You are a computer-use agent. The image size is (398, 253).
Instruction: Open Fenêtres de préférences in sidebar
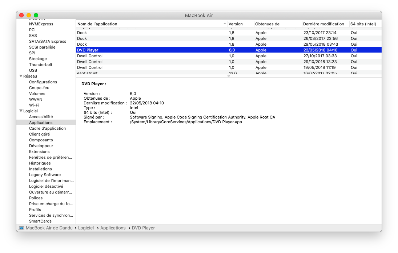pos(51,158)
